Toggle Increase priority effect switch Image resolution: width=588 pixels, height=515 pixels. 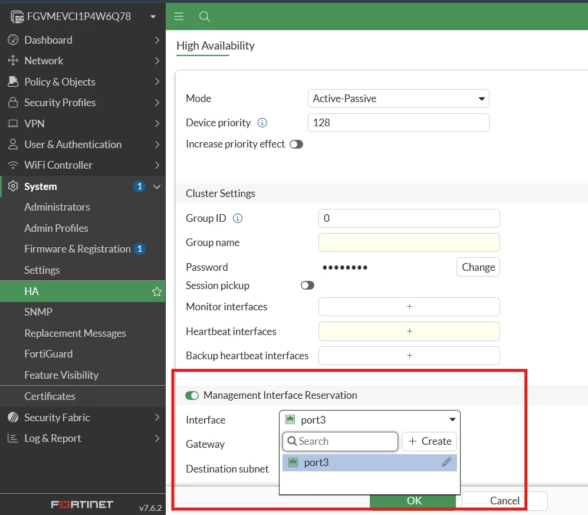296,145
